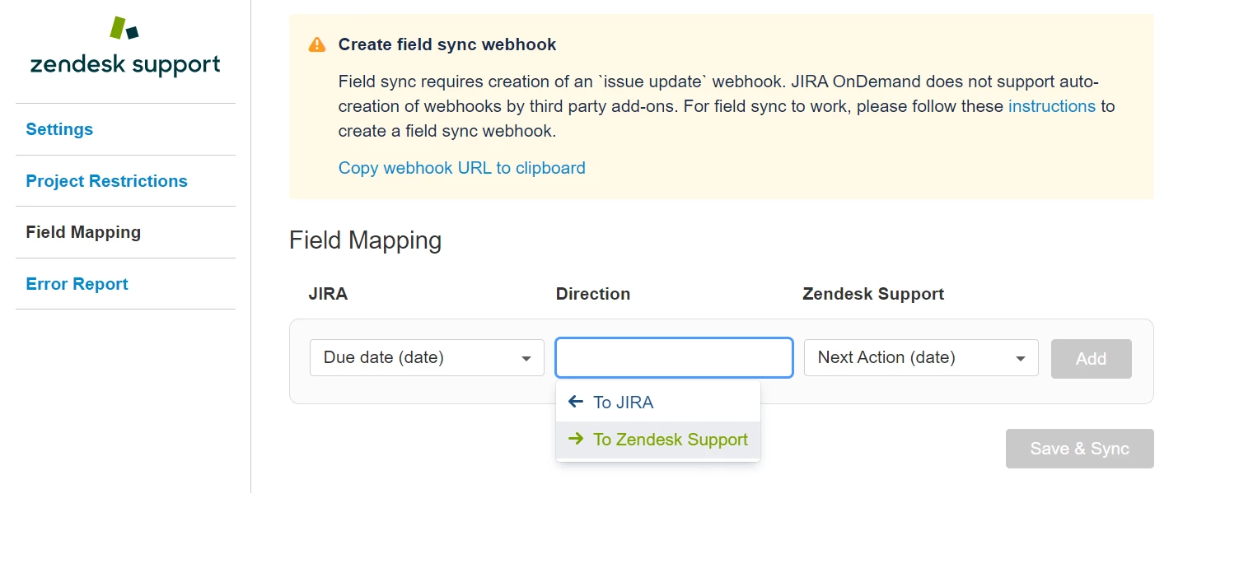Click the green right arrow icon
The image size is (1253, 582).
pos(576,439)
